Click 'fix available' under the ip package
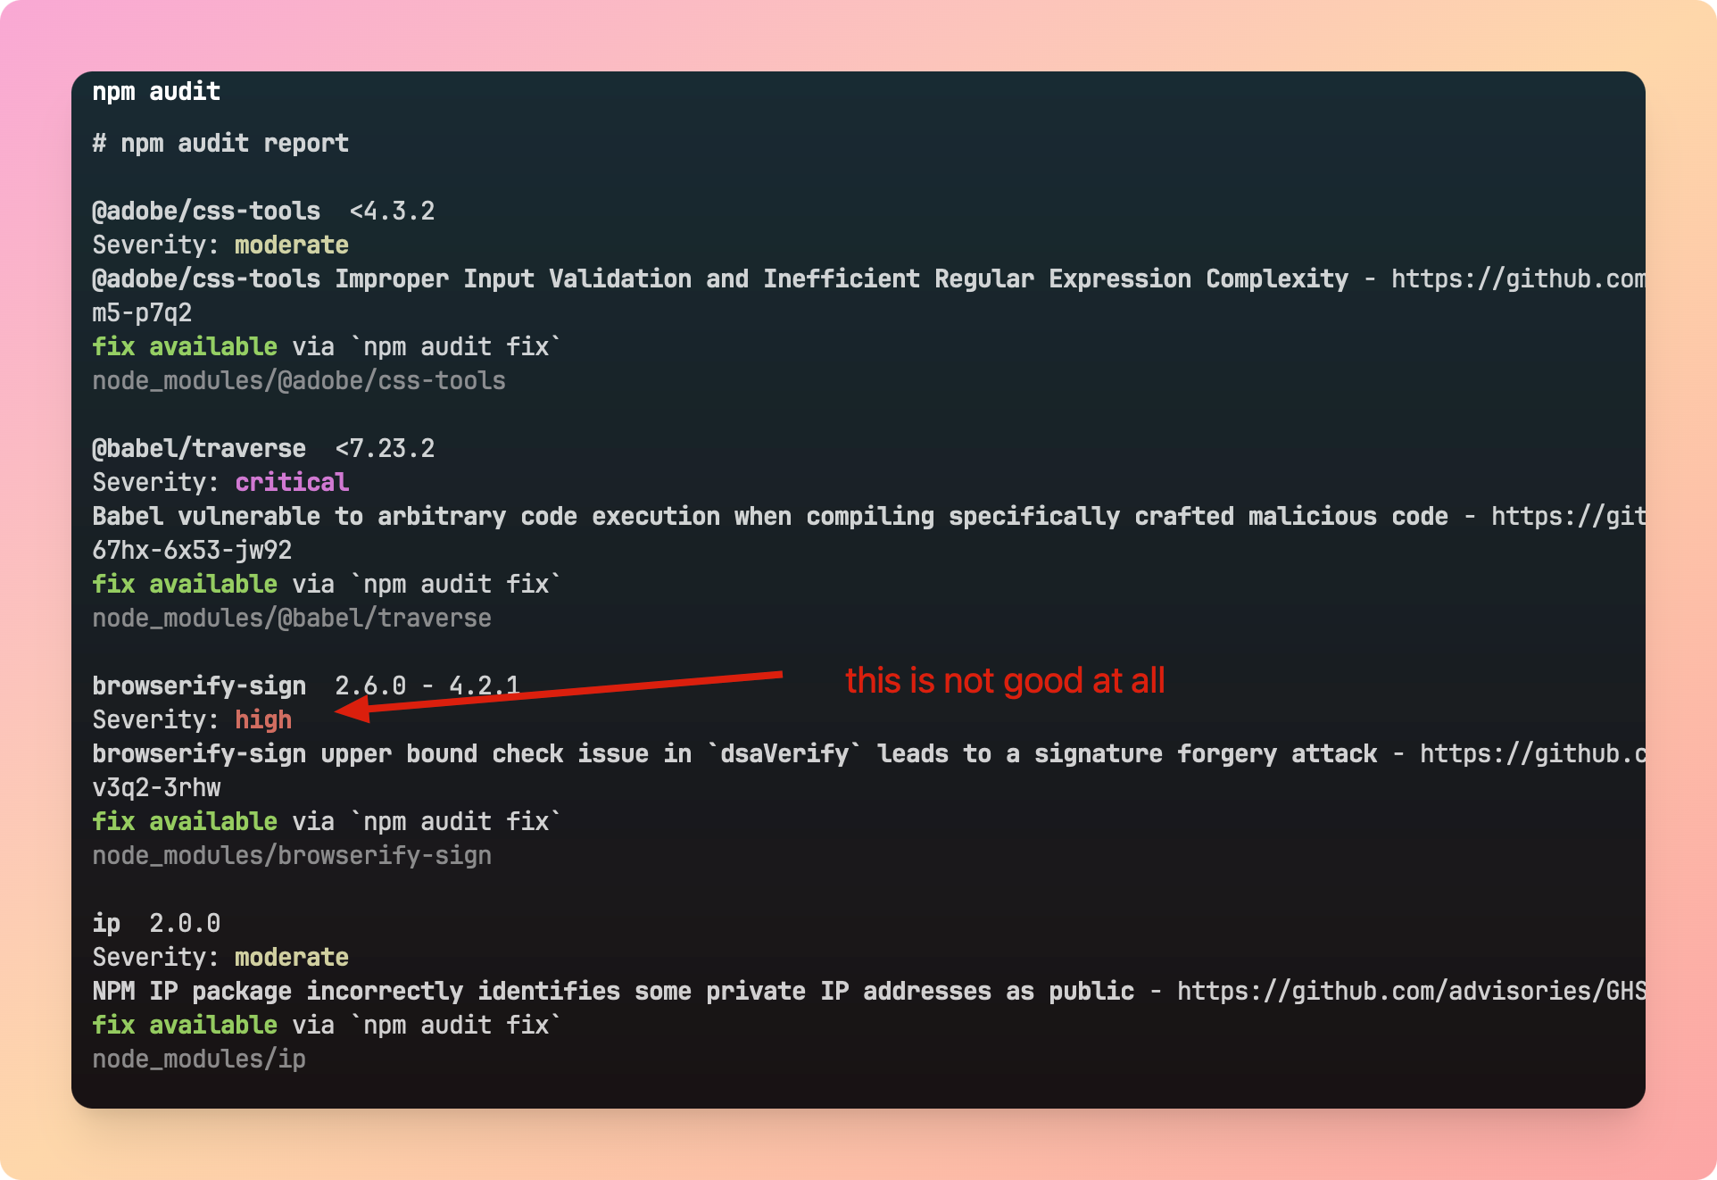 tap(185, 1025)
